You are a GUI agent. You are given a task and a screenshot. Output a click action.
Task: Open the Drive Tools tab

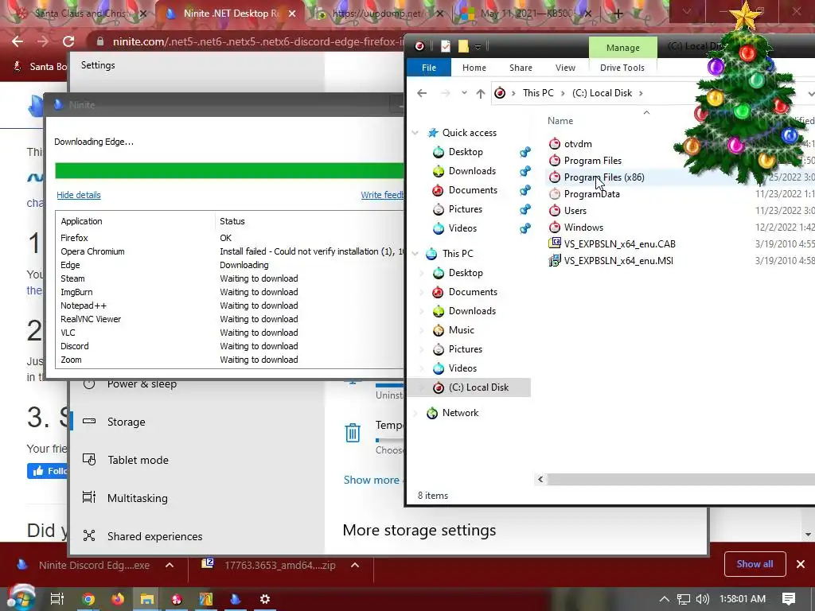coord(622,68)
